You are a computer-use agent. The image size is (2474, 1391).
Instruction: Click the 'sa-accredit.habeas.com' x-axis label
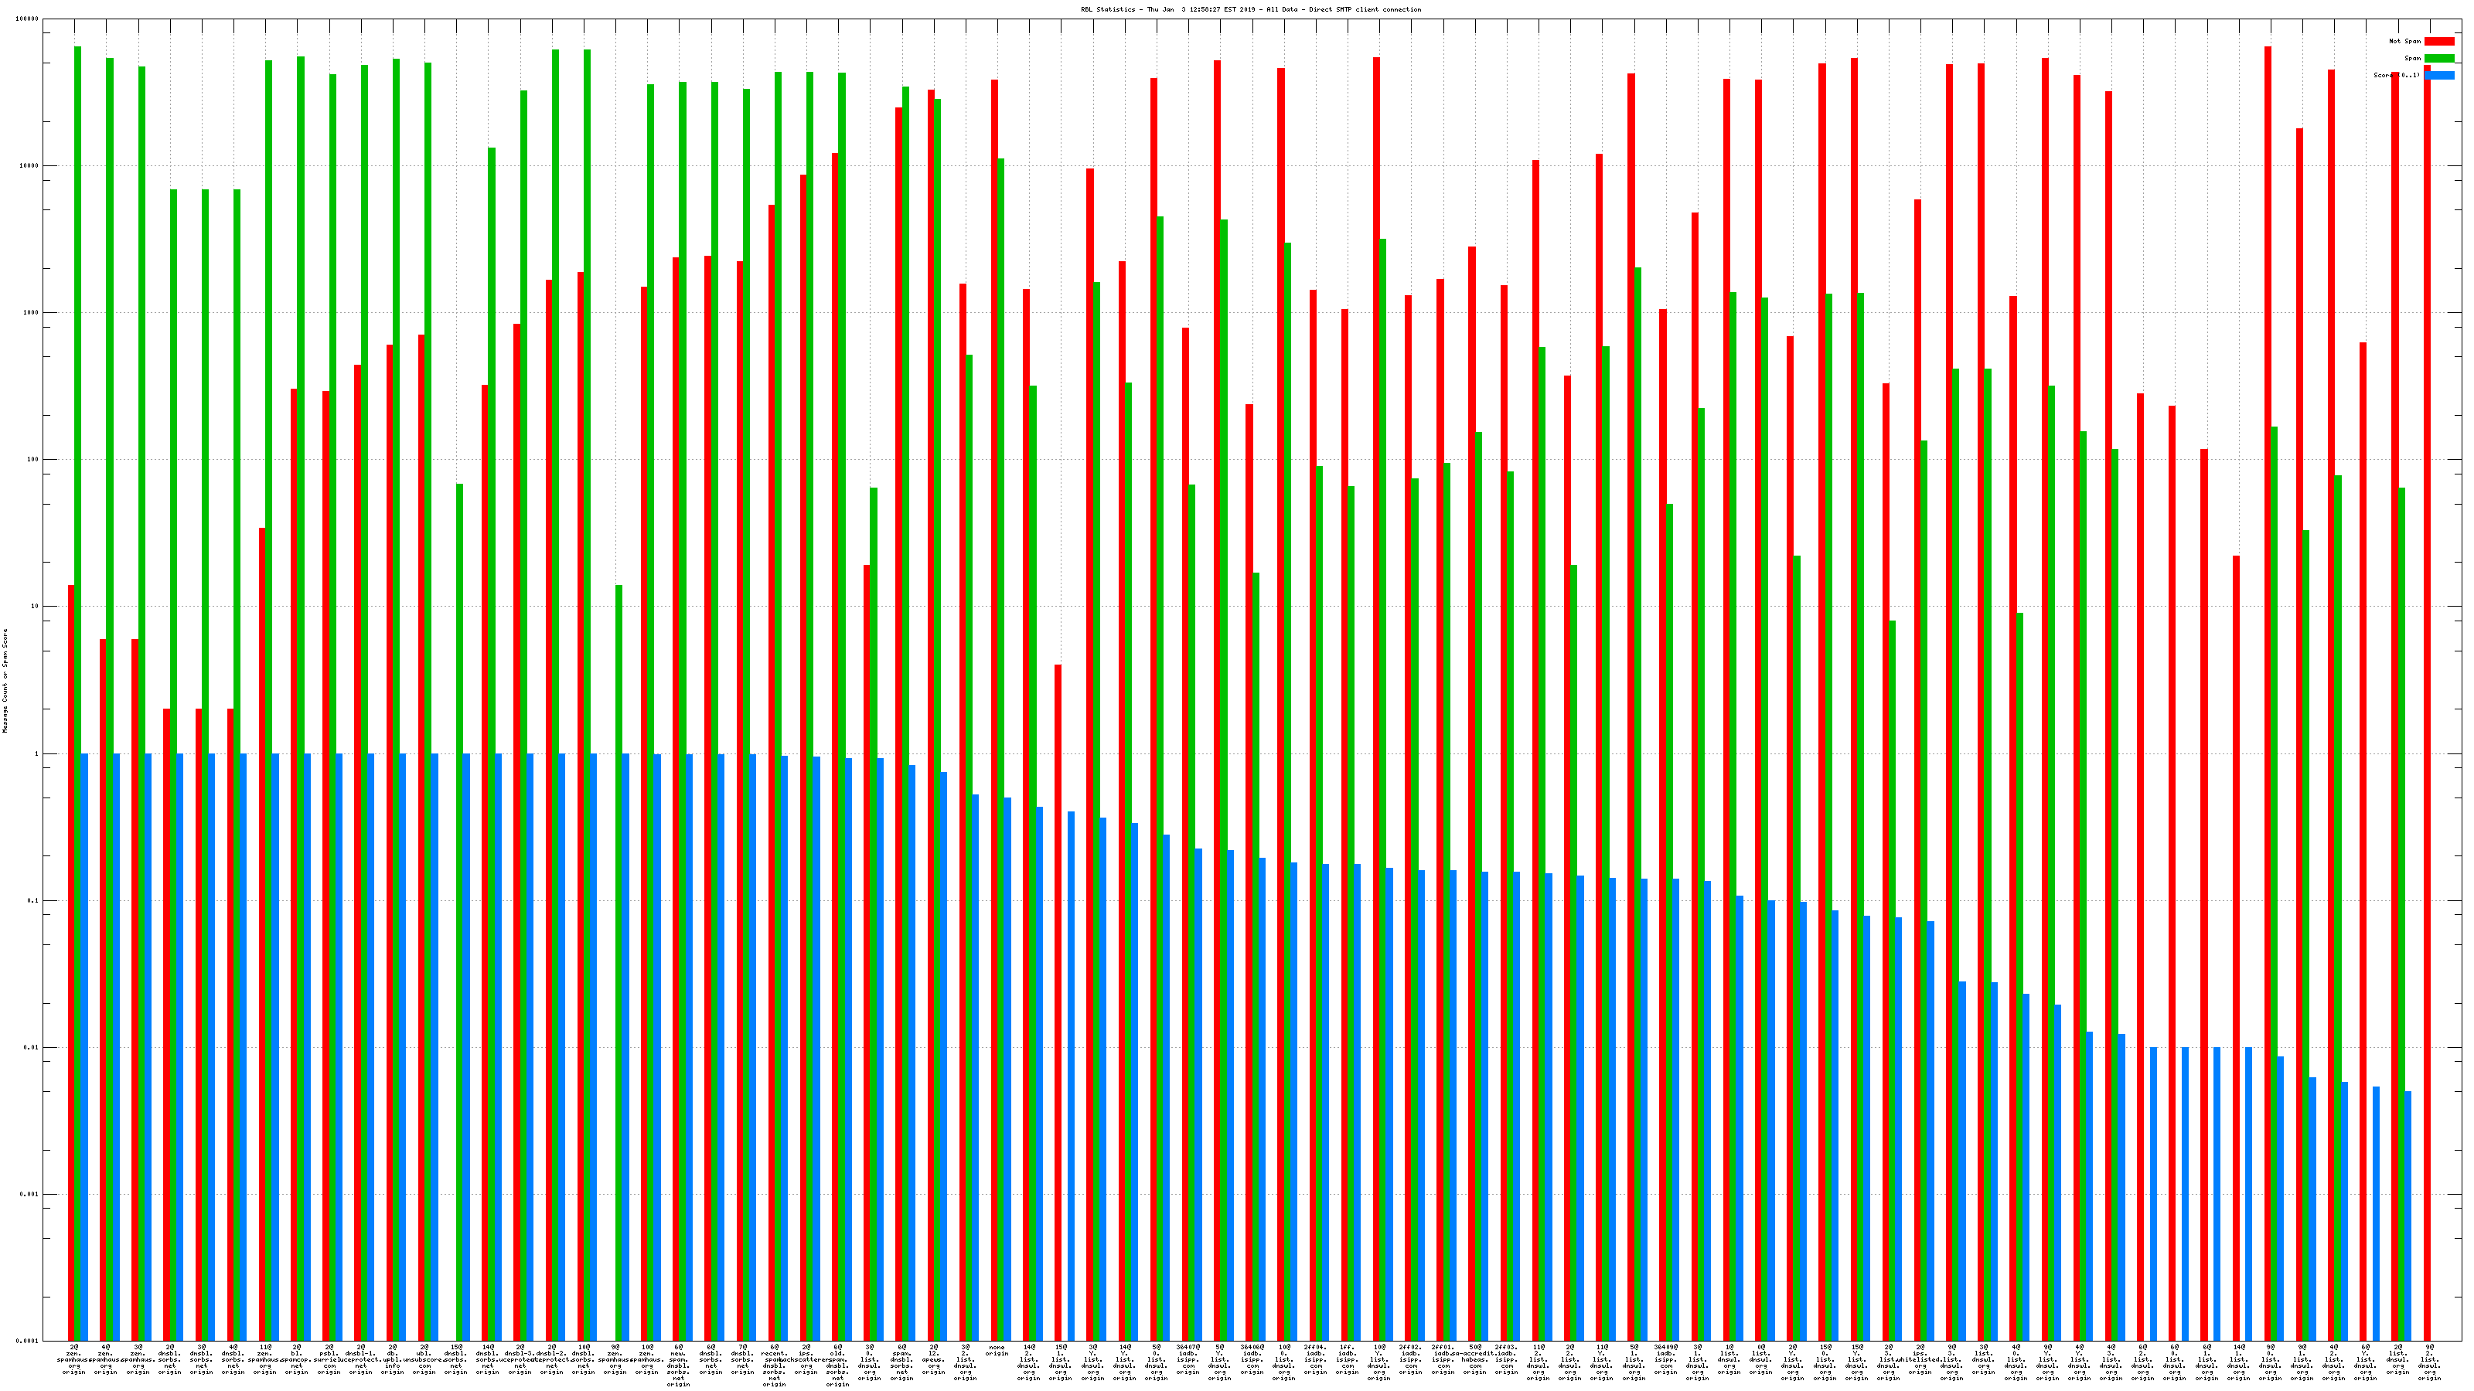[x=1475, y=1360]
